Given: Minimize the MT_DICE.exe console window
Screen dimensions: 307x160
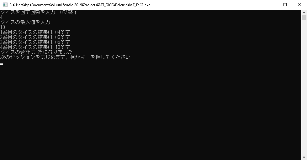Looking at the screenshot, I should pos(271,5).
